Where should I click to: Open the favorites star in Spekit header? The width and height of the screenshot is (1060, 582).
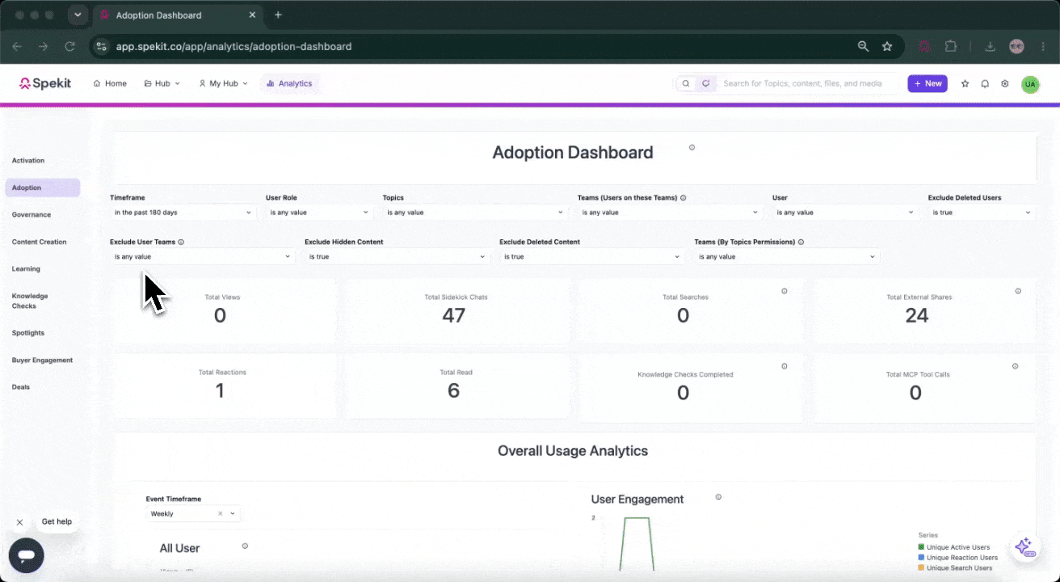tap(965, 83)
